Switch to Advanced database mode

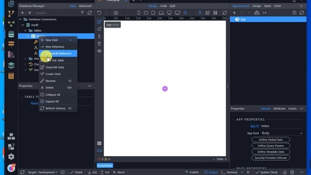pos(85,6)
